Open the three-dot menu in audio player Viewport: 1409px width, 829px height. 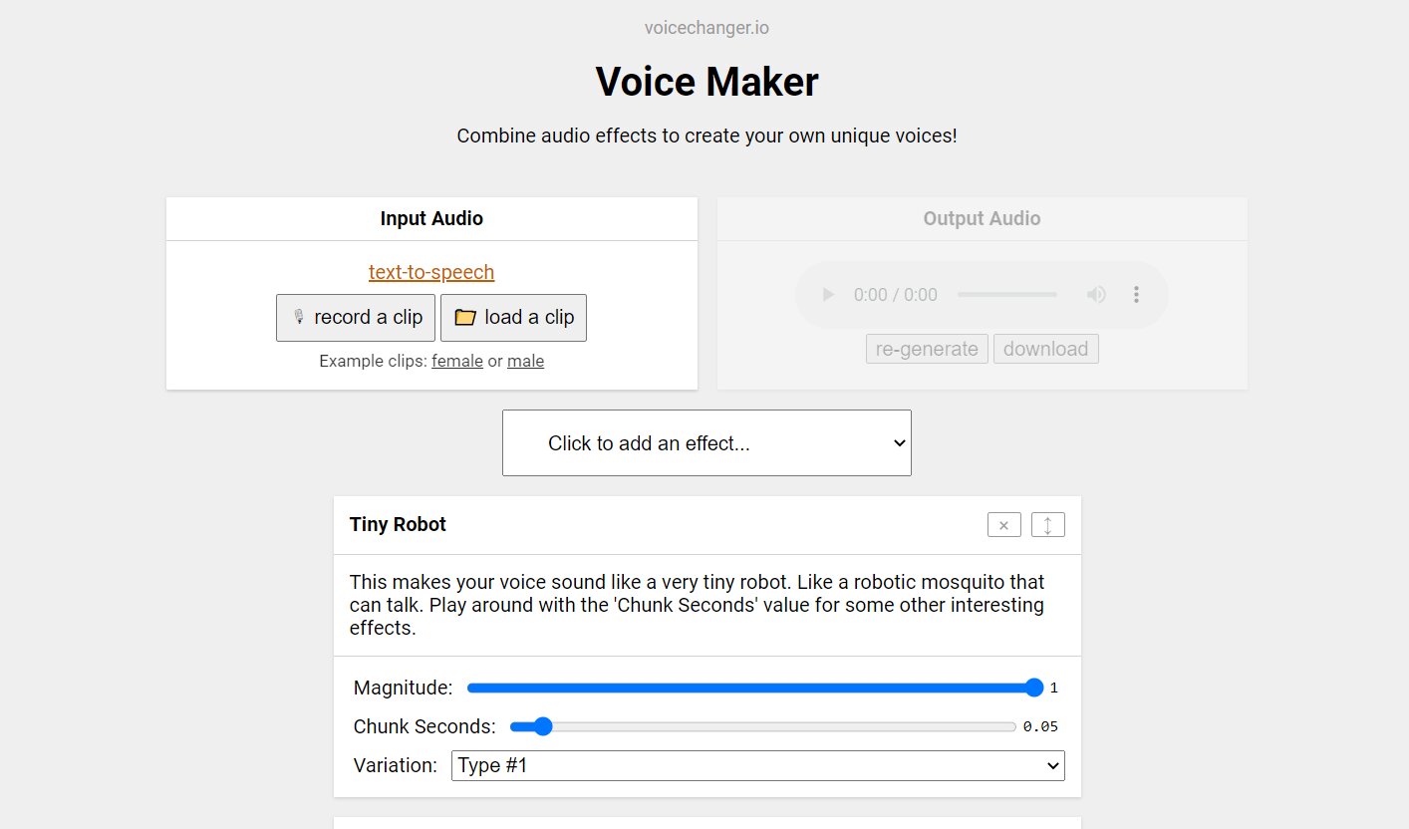pos(1136,295)
